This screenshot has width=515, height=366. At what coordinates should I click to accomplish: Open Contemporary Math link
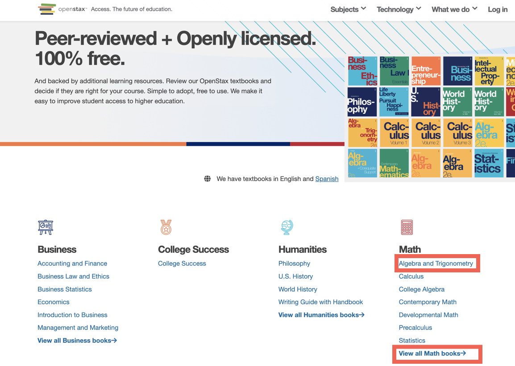(428, 302)
